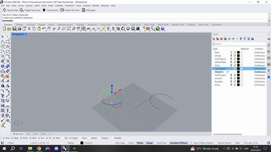Click the Open file folder icon
Image resolution: width=271 pixels, height=152 pixels.
click(9, 29)
